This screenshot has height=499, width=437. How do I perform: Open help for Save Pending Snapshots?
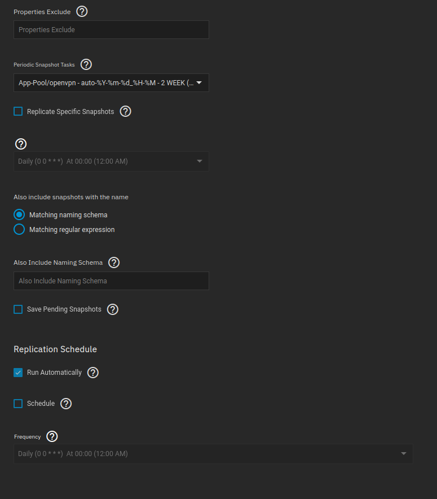pos(113,309)
